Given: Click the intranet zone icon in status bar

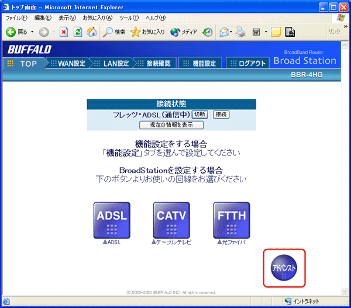Looking at the screenshot, I should tap(288, 301).
